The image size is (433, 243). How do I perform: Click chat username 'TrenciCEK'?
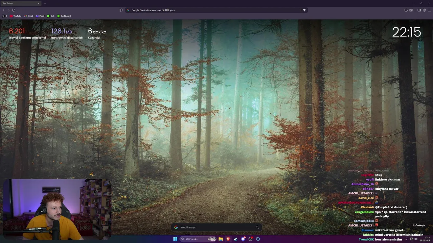pos(366,239)
